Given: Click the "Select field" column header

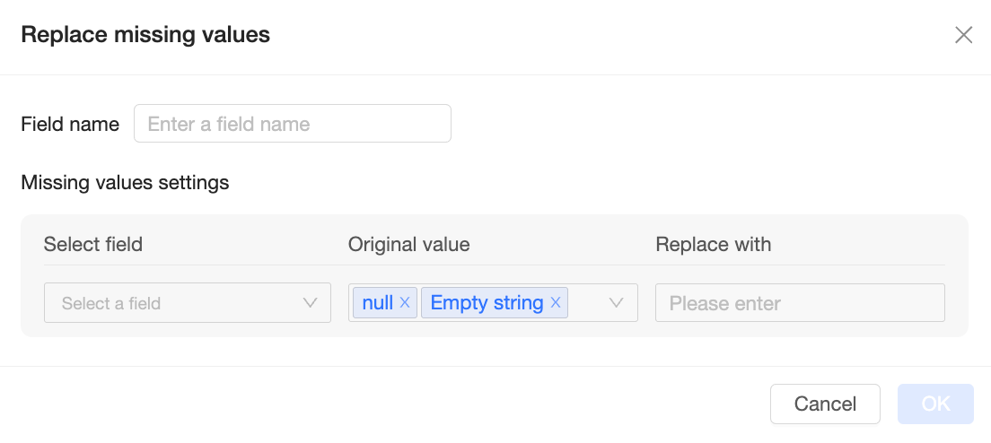Looking at the screenshot, I should click(93, 244).
